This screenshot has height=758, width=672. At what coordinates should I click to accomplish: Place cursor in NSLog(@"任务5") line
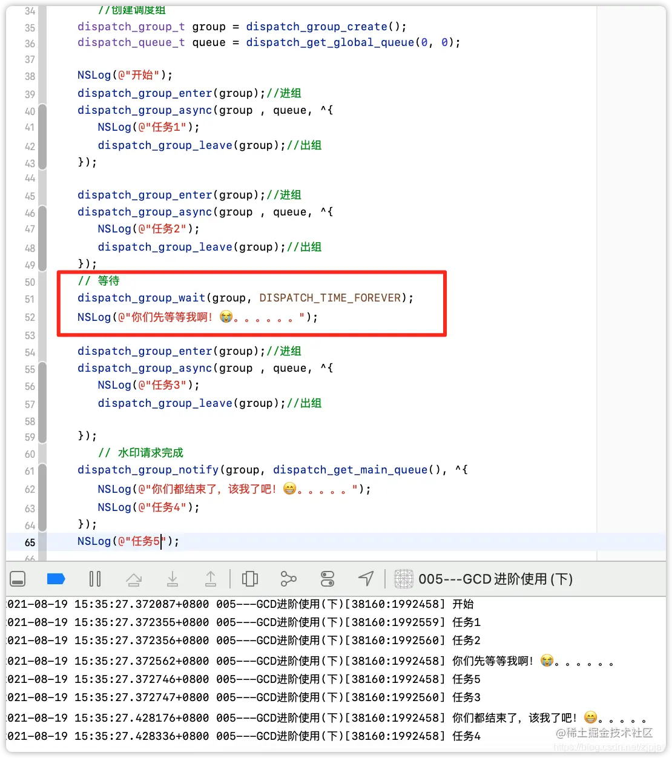pos(128,541)
